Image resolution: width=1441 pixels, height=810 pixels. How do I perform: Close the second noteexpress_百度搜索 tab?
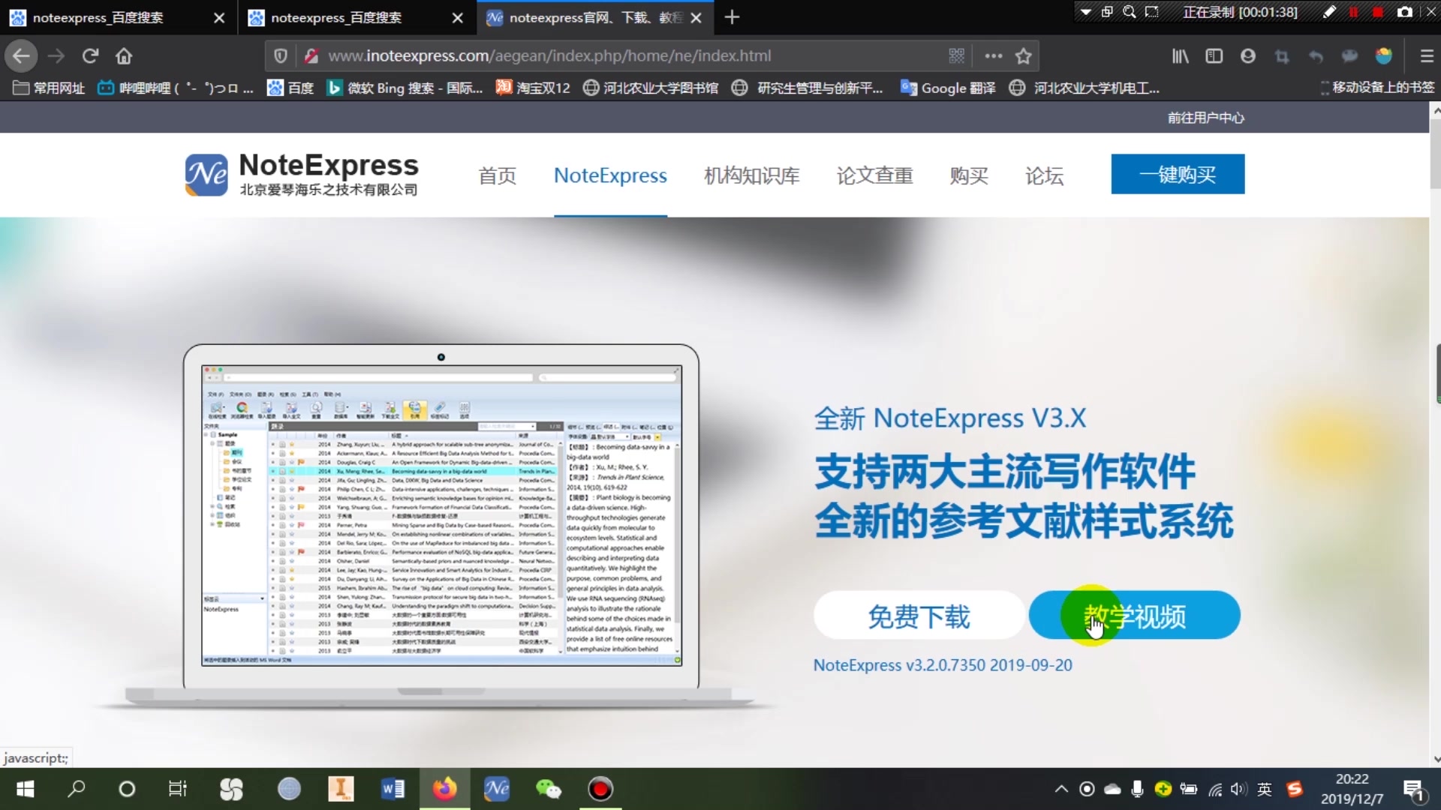(457, 17)
